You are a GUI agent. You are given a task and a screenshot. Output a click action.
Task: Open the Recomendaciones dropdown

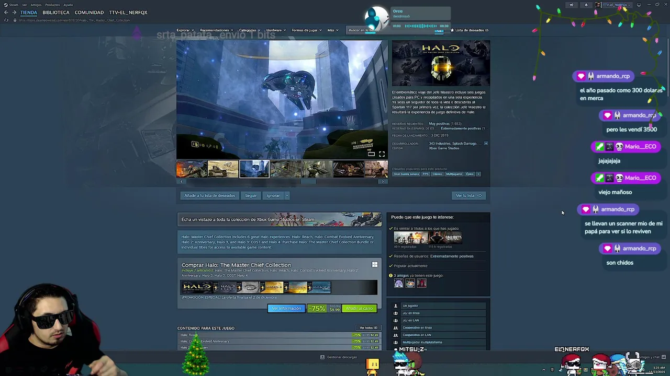point(217,30)
